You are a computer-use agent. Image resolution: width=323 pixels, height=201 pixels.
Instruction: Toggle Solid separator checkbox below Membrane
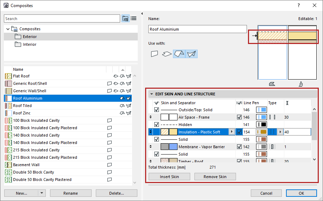click(x=156, y=154)
